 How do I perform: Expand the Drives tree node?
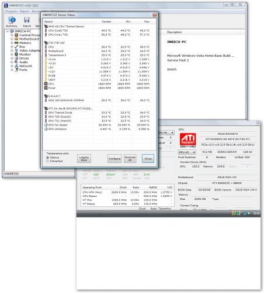pyautogui.click(x=12, y=58)
